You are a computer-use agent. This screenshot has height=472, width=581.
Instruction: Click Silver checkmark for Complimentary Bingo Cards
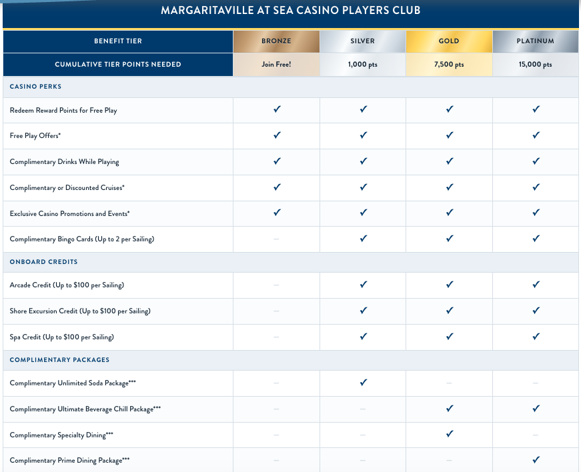click(363, 239)
